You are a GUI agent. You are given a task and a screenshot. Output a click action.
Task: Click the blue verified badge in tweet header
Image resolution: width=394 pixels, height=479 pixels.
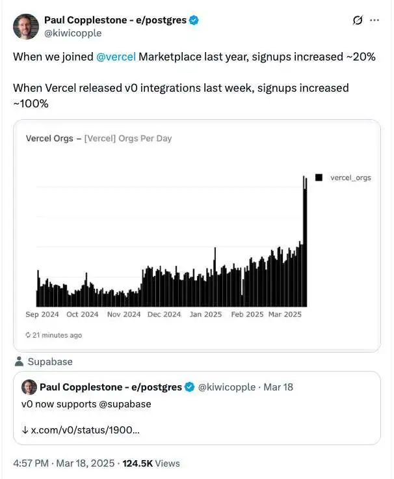pyautogui.click(x=194, y=20)
